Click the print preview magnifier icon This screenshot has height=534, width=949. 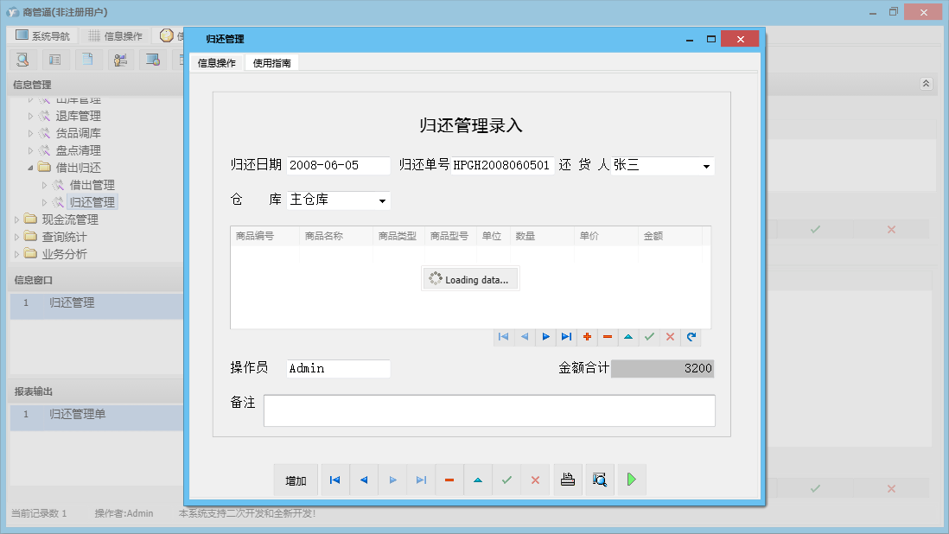pyautogui.click(x=600, y=480)
